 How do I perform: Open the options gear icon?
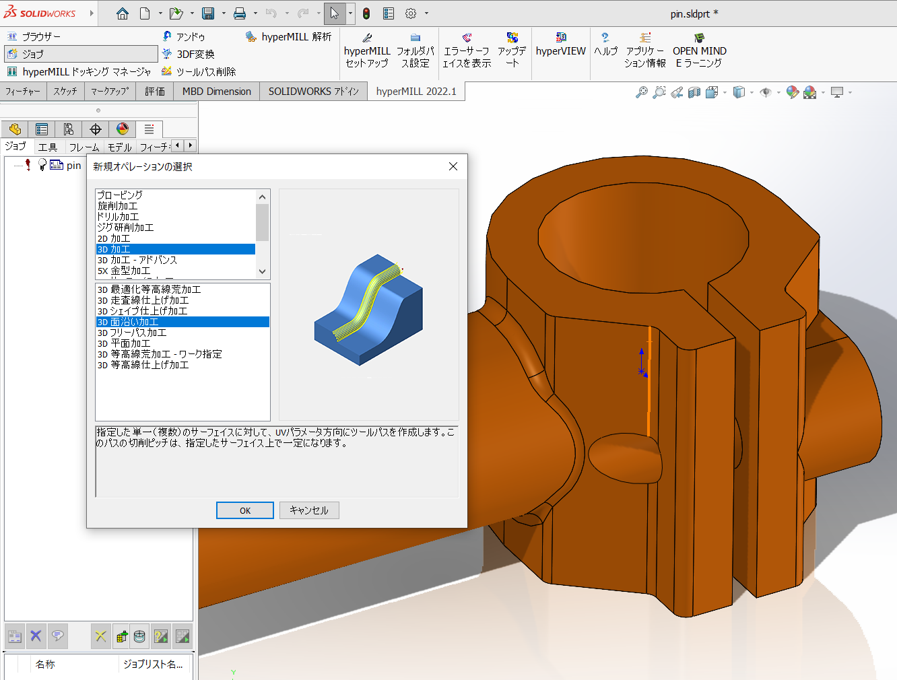[x=411, y=13]
